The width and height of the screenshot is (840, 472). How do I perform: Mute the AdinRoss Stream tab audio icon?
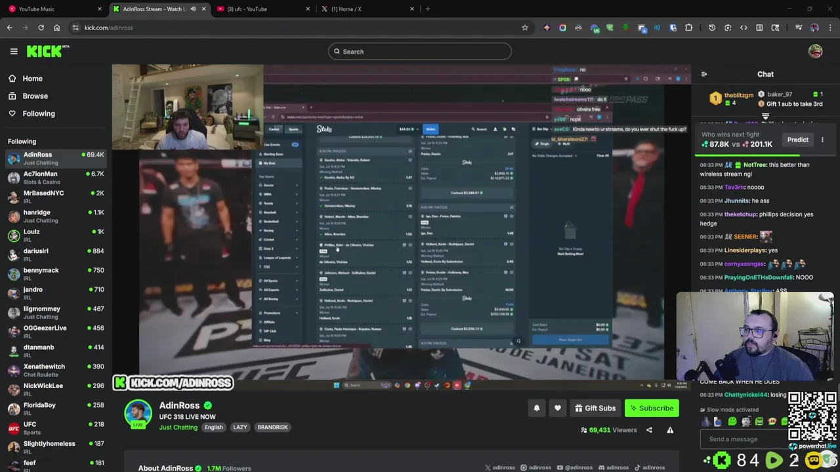(193, 9)
